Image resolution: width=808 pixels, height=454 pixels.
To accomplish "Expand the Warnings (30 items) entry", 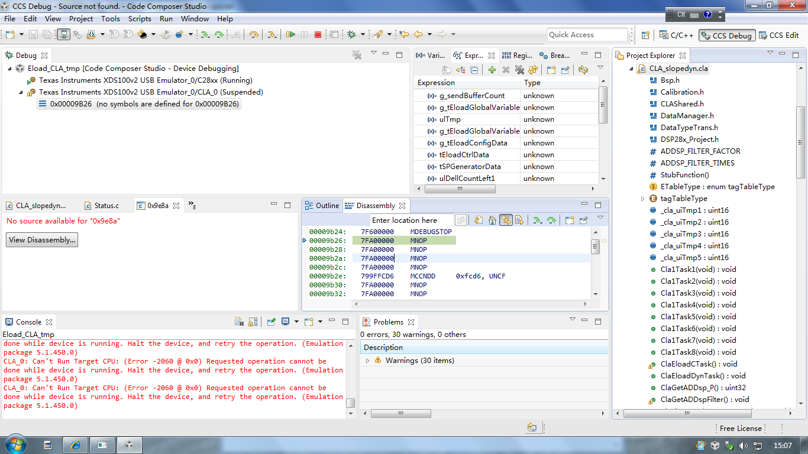I will click(367, 361).
